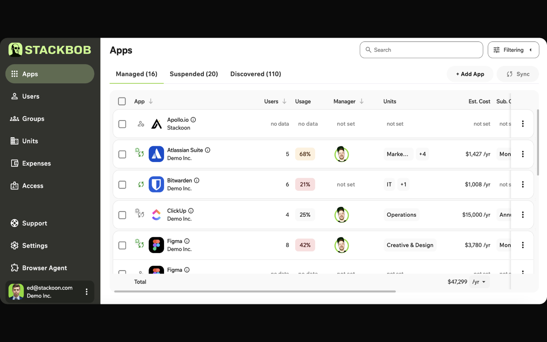Show info icon next to Atlassian Suite
Screen dimensions: 547x342
[208, 150]
